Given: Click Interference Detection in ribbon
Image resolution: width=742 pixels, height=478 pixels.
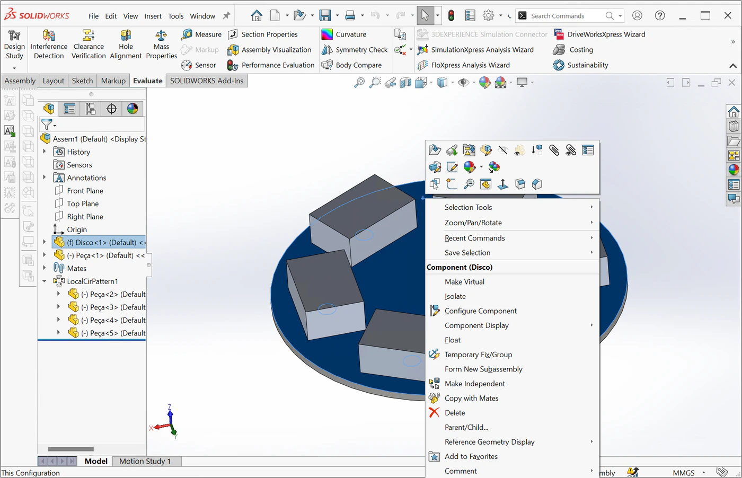Looking at the screenshot, I should pos(49,45).
